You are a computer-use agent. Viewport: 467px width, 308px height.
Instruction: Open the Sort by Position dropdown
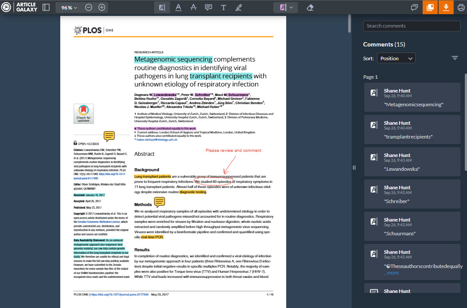coord(396,58)
